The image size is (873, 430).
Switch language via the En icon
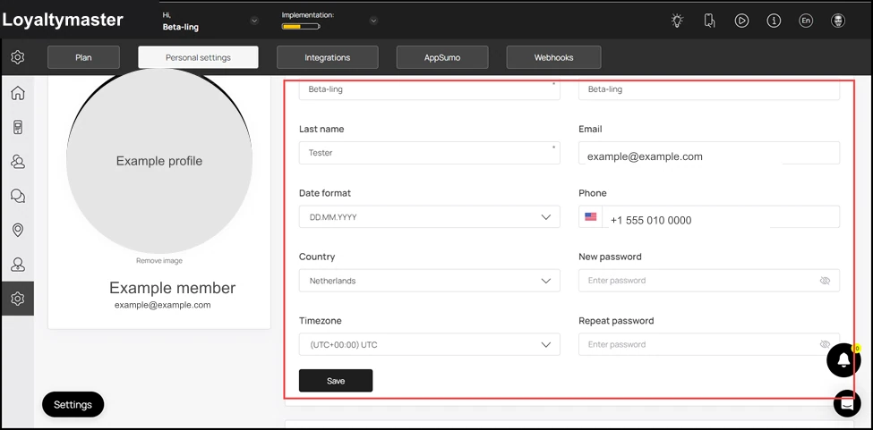click(806, 21)
